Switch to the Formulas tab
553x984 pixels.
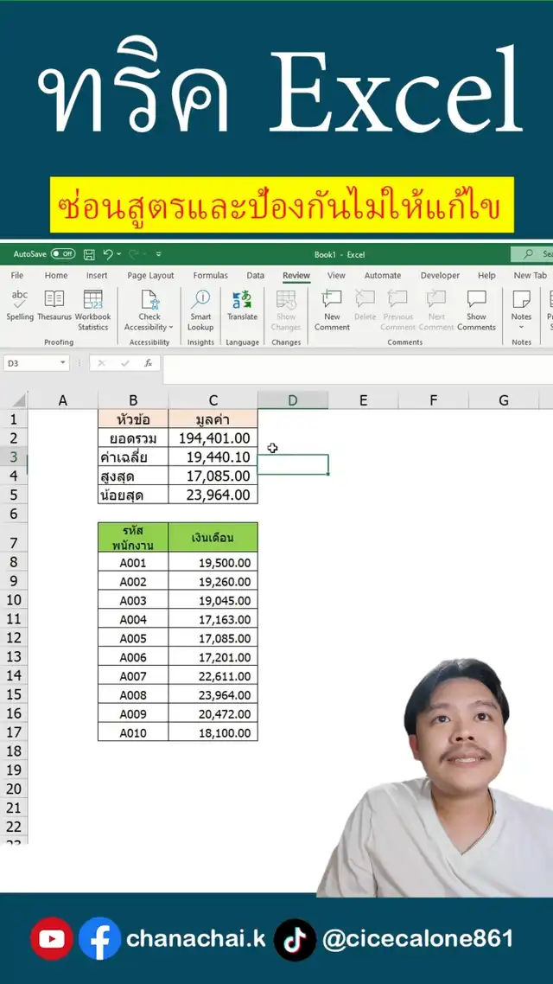210,276
